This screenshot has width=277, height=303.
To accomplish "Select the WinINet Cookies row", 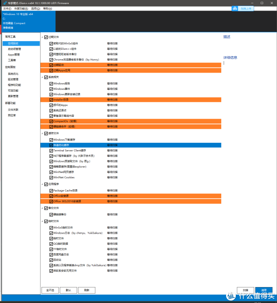I will click(131, 177).
